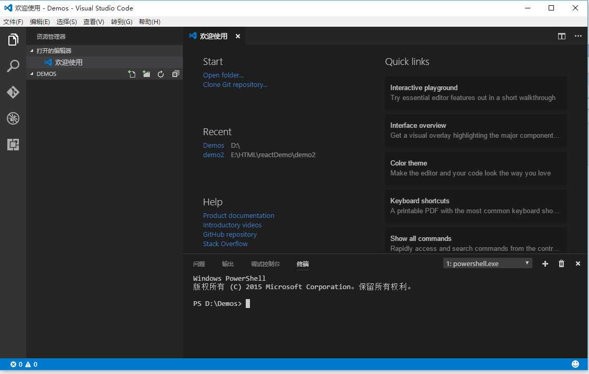Open the 转到(G) menu
Screen dimensions: 589x374
pos(122,22)
